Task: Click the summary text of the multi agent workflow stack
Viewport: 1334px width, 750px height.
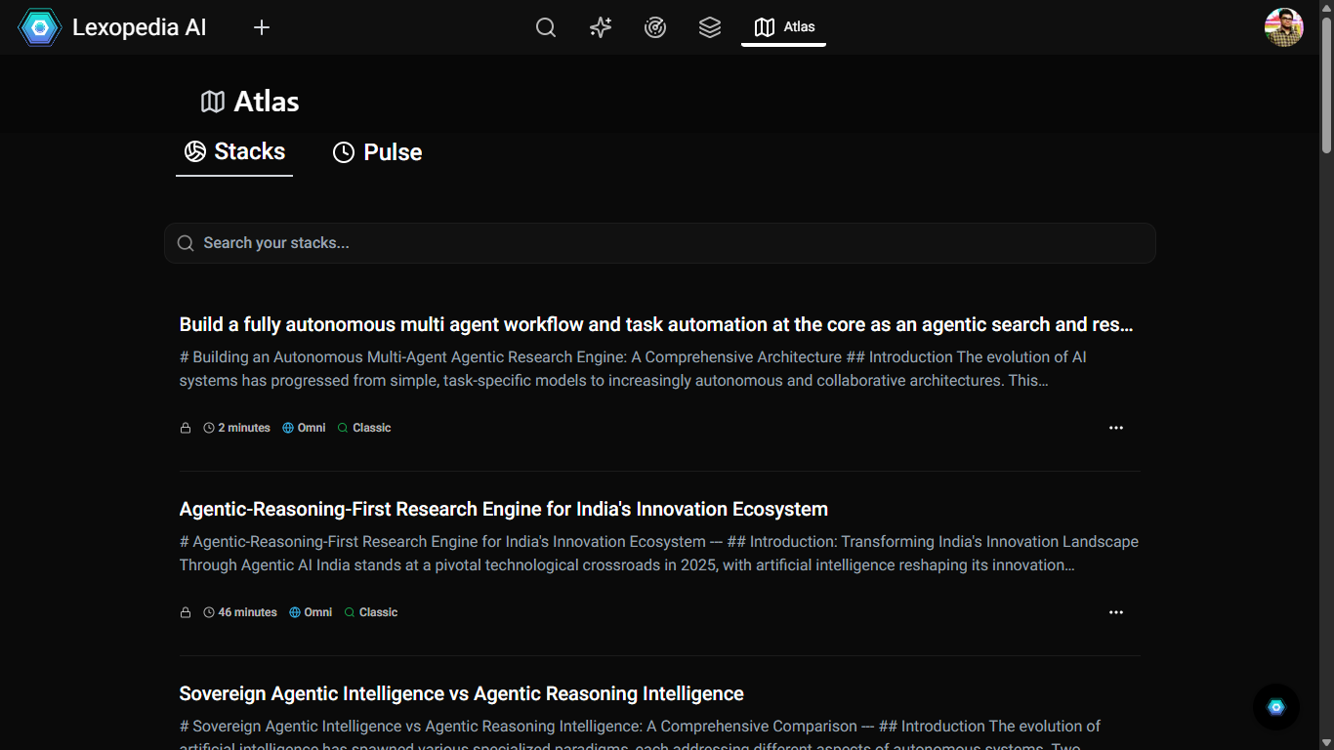Action: pyautogui.click(x=633, y=369)
